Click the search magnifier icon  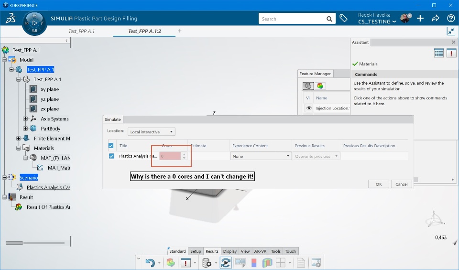coord(329,19)
